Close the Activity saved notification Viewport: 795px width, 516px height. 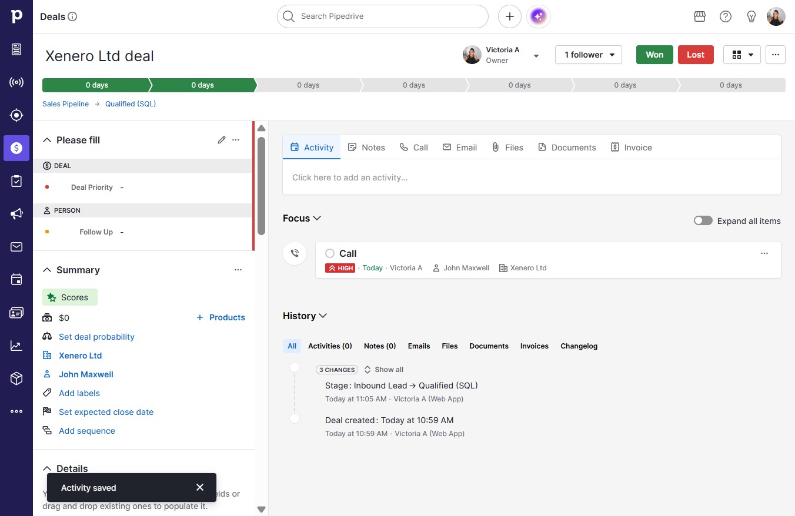click(200, 487)
